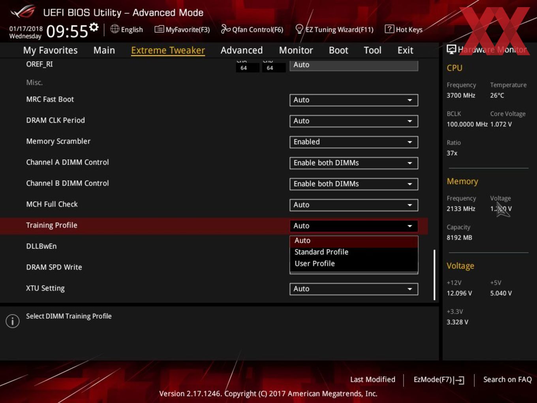Open the Extreme Tweaker tab

tap(168, 50)
